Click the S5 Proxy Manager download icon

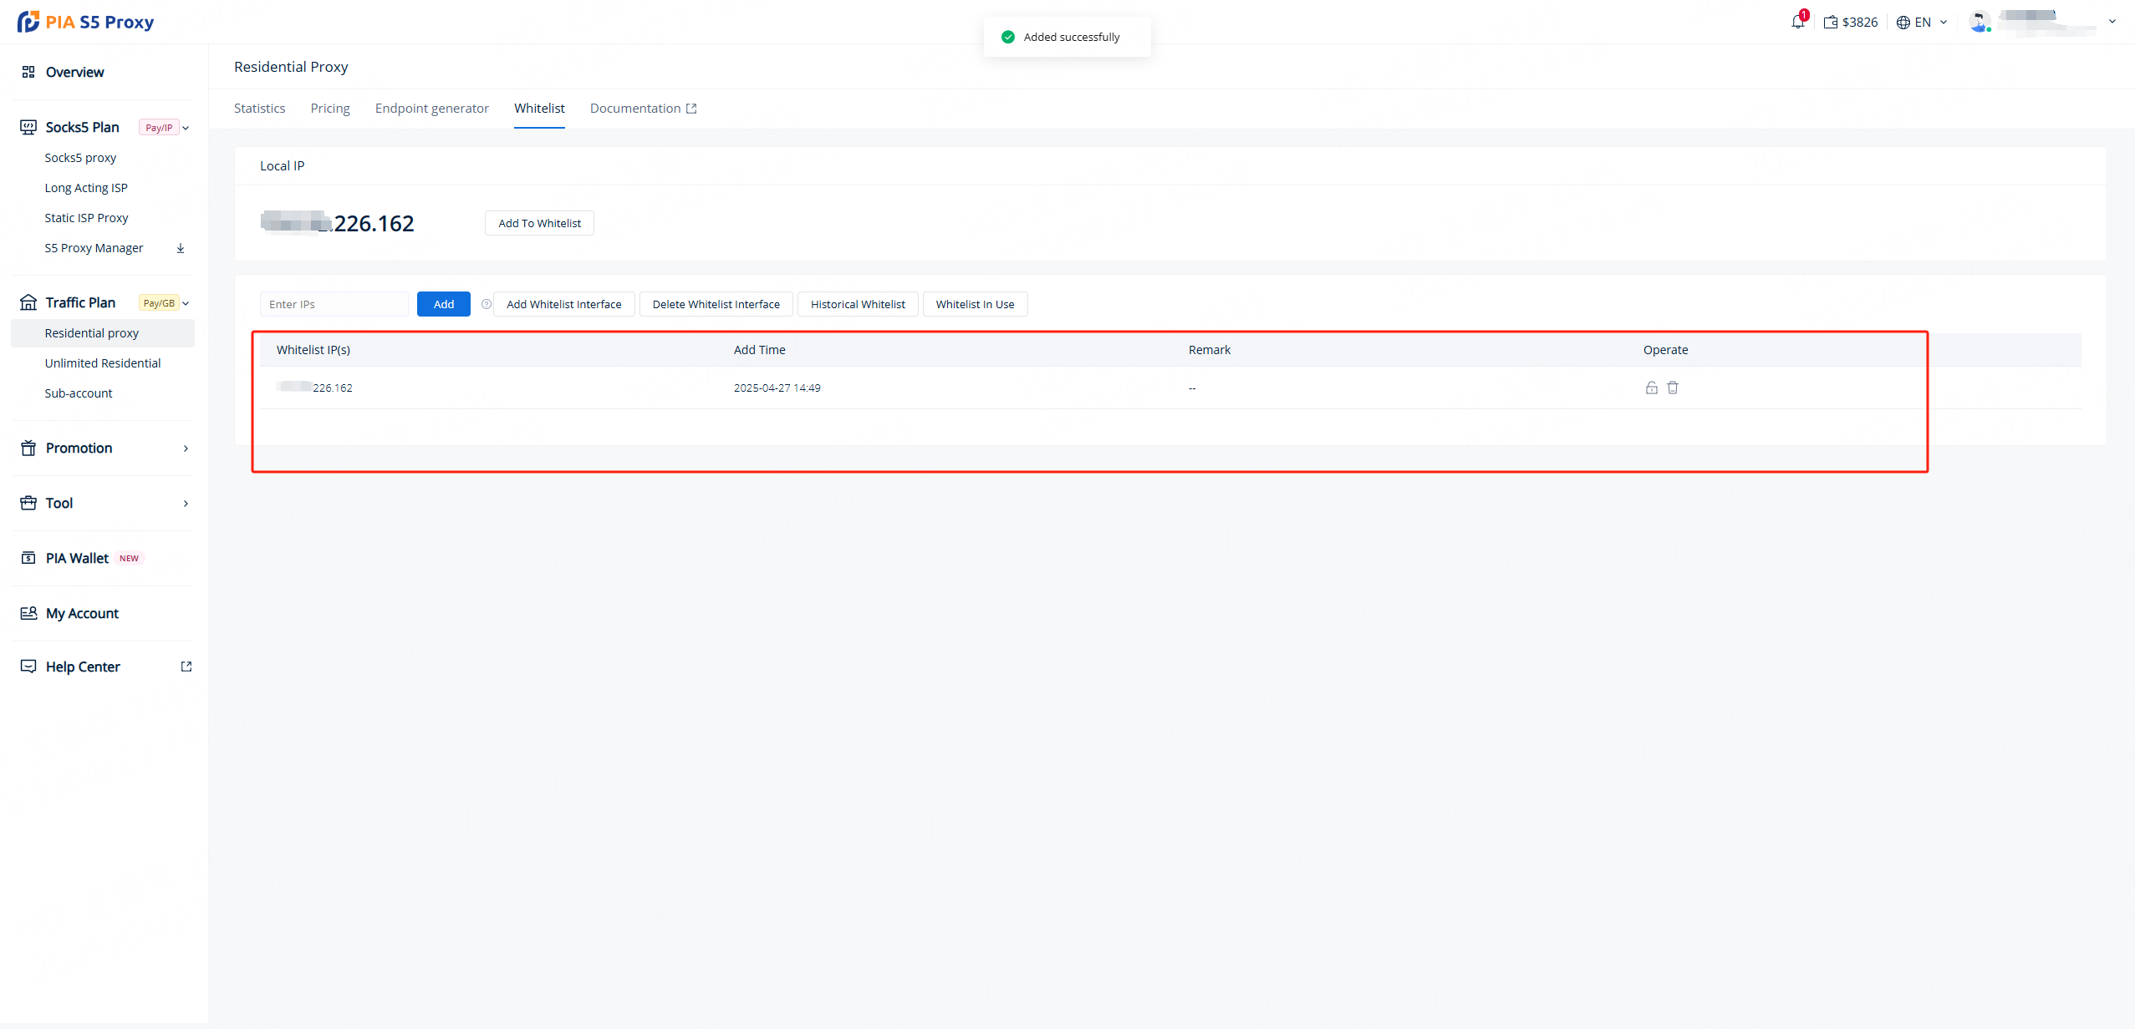tap(181, 248)
